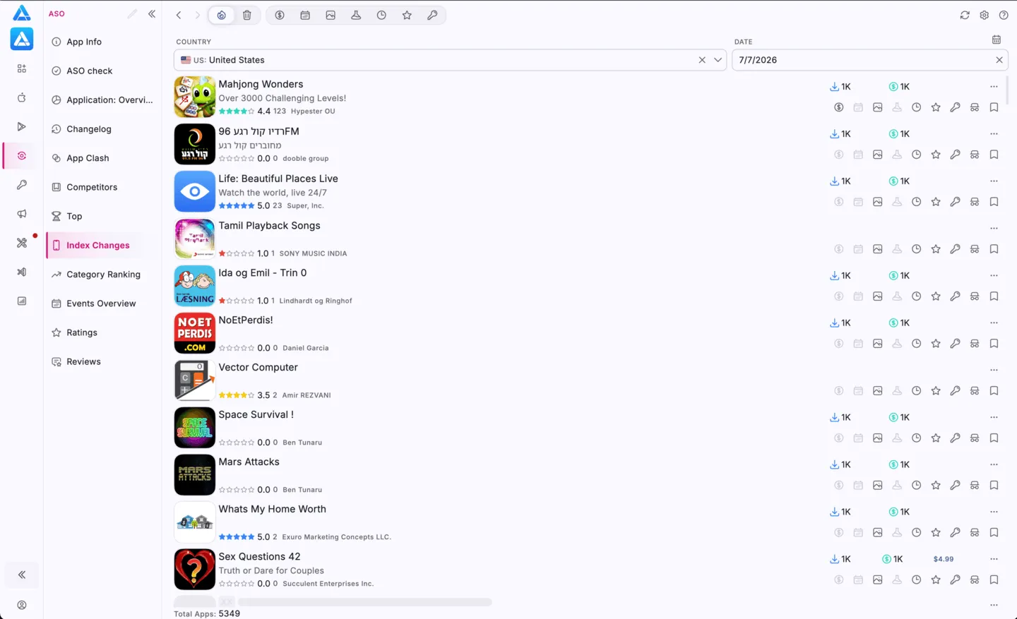Click the $4.99 price of Sex Questions 42
This screenshot has width=1017, height=619.
944,559
